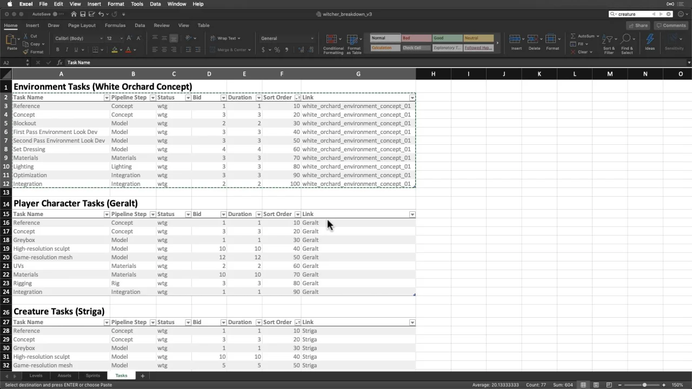
Task: Switch to Normal view in status bar
Action: tap(583, 385)
